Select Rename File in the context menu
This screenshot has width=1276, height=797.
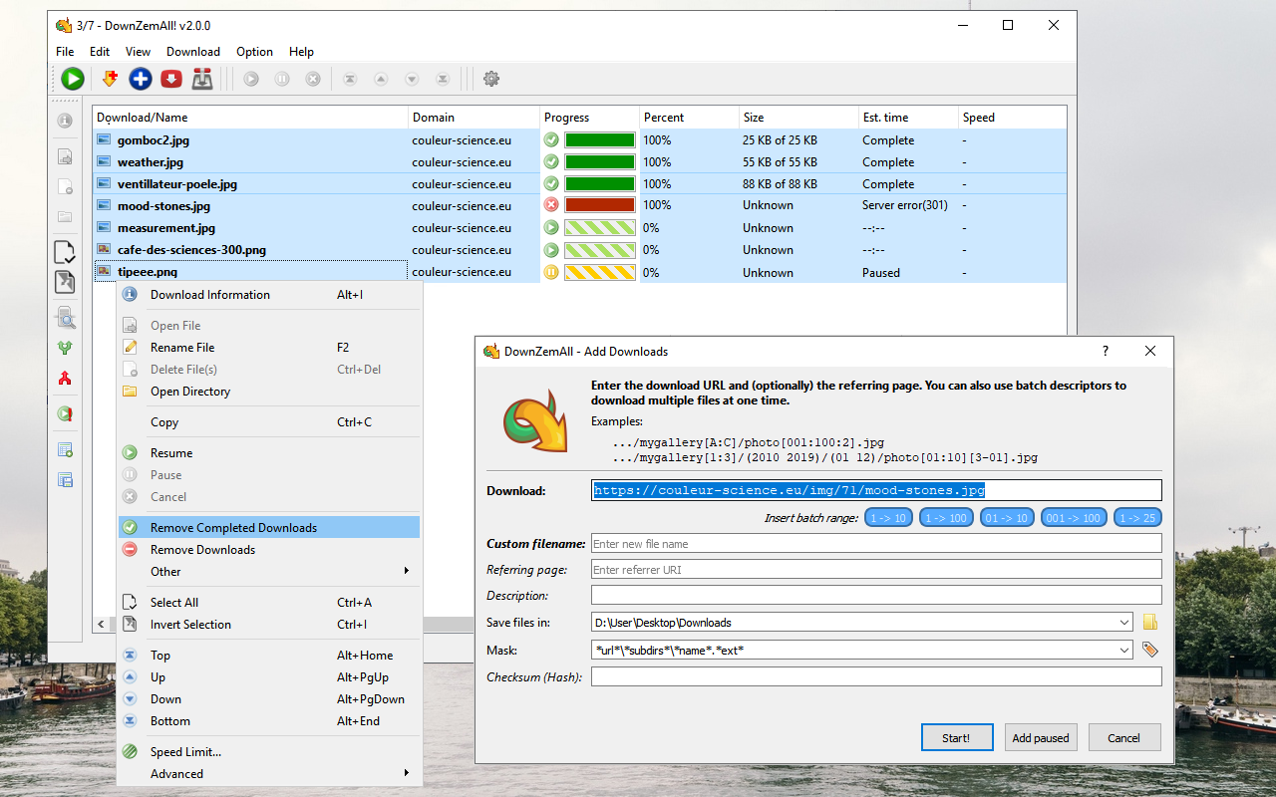click(269, 348)
